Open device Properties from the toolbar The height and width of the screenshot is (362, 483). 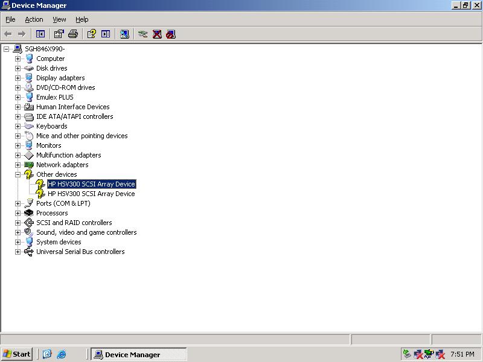click(59, 34)
